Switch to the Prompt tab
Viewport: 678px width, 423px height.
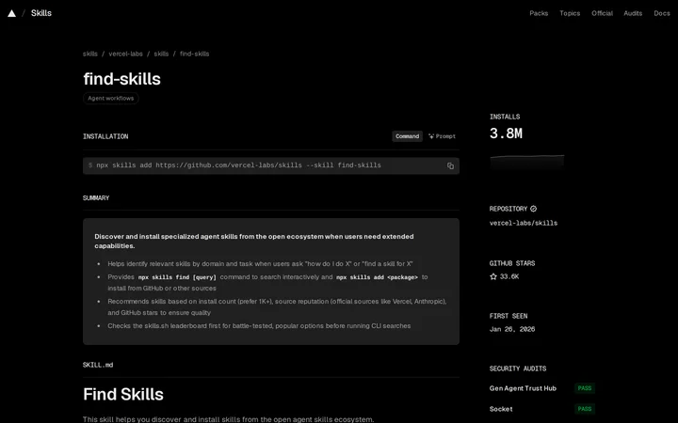[442, 136]
